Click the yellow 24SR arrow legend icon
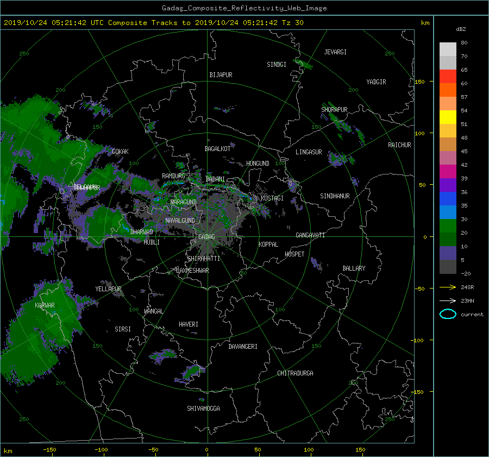The height and width of the screenshot is (457, 489). click(448, 287)
